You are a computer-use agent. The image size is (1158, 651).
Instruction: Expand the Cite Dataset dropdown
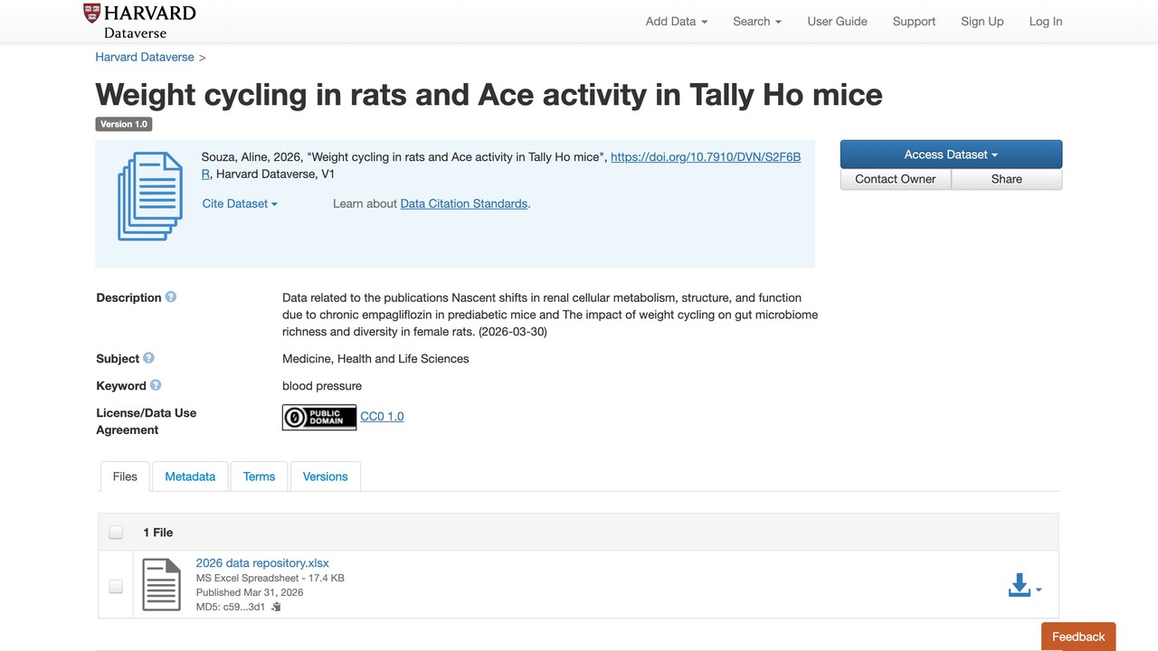(240, 203)
